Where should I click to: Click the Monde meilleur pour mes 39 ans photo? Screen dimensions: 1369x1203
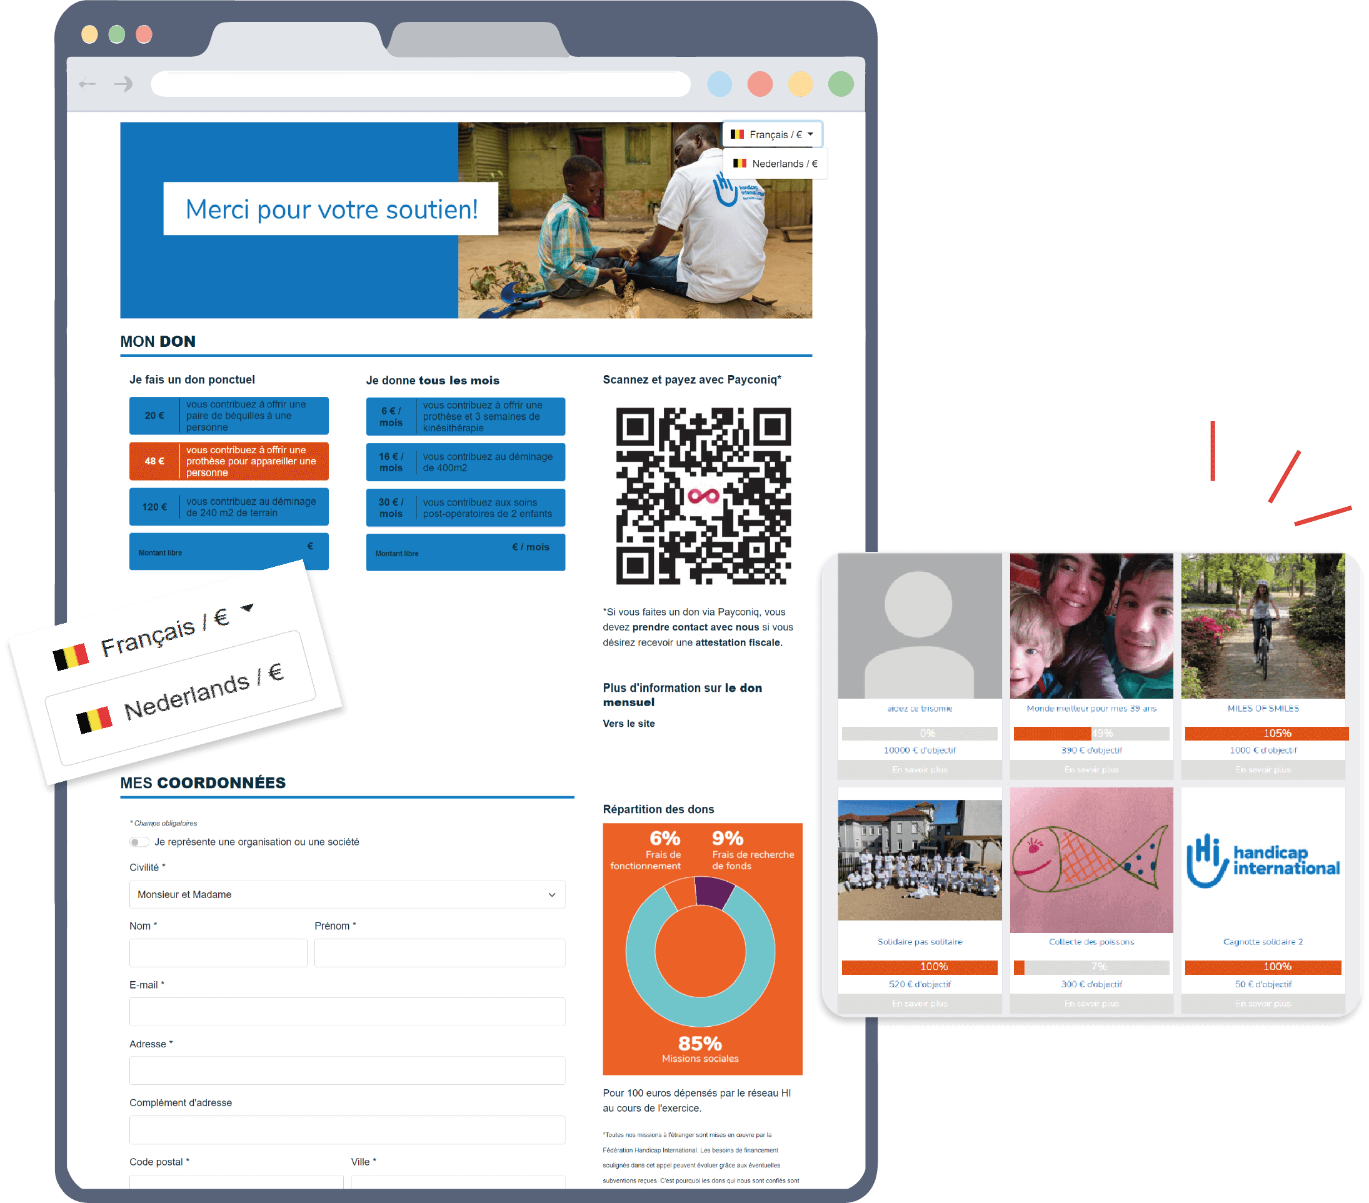(1091, 626)
